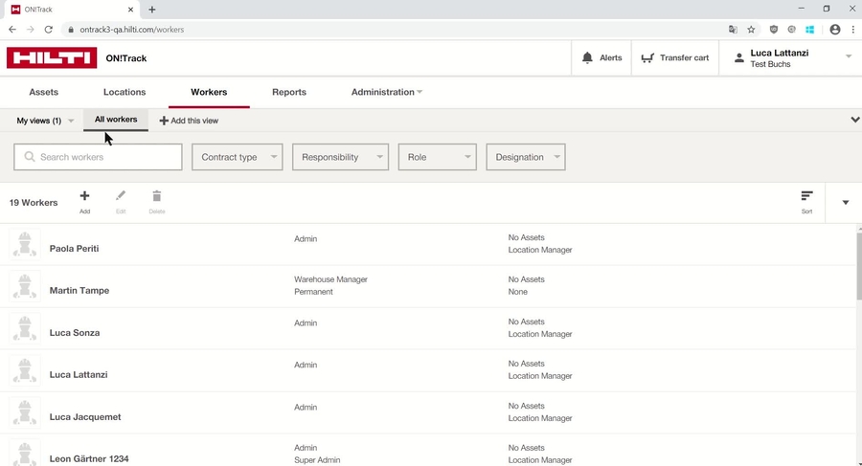The height and width of the screenshot is (466, 862).
Task: Open the Contract type dropdown
Action: 237,157
